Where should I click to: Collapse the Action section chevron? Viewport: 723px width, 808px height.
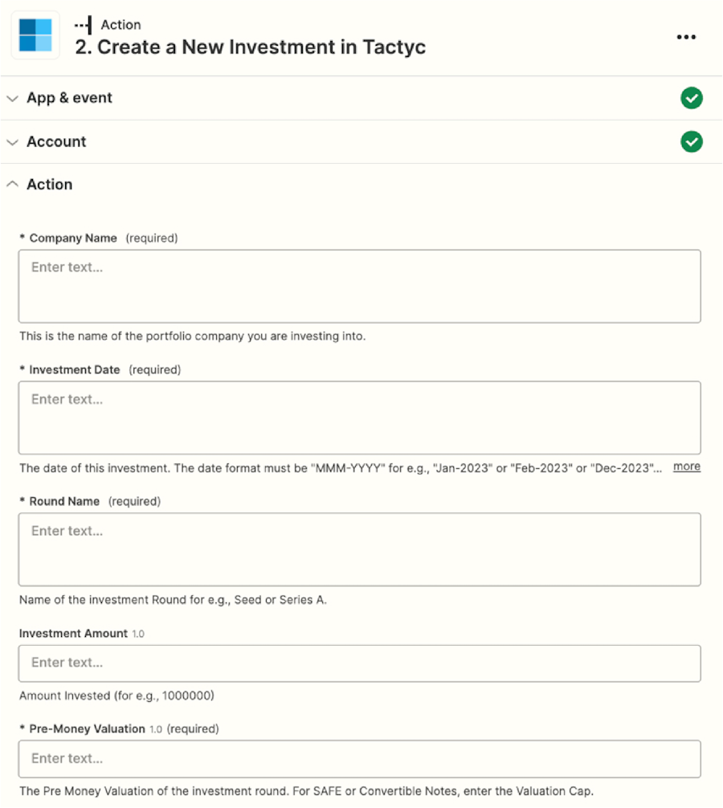[12, 184]
